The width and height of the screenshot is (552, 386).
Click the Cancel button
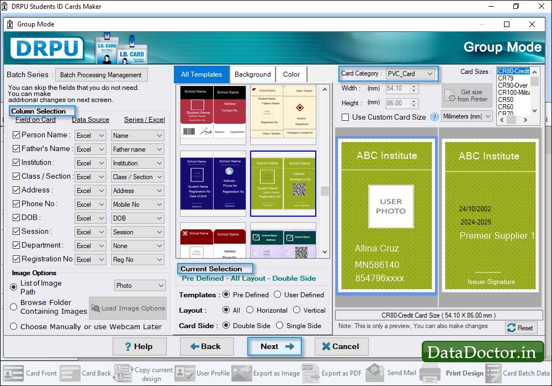click(x=342, y=346)
